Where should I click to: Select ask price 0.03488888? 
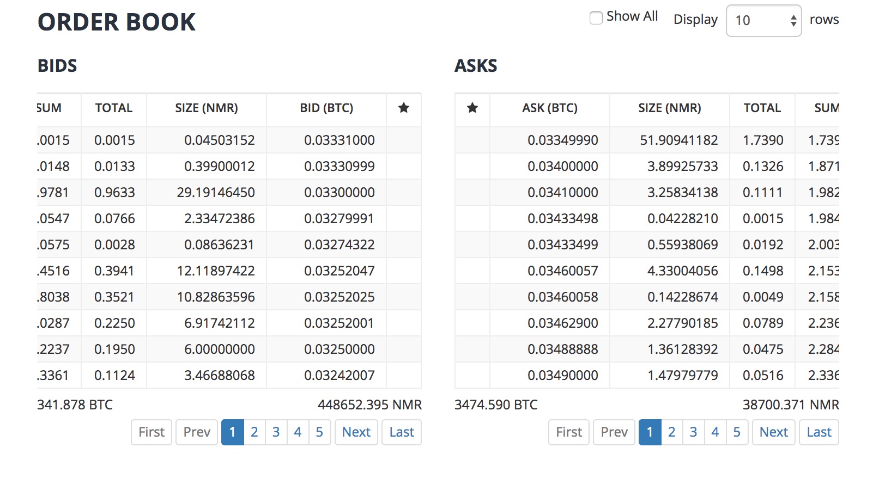[563, 350]
